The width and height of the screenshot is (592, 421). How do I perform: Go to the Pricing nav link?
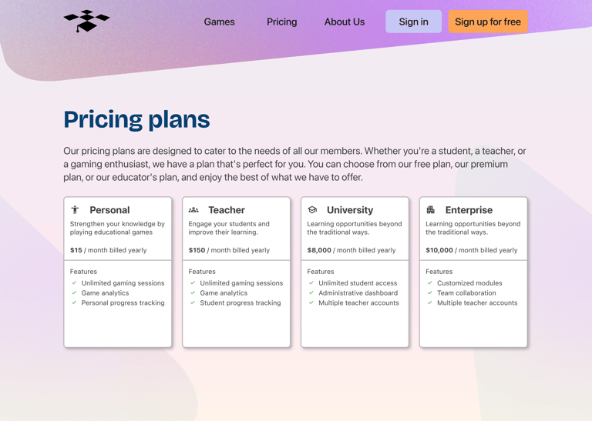[281, 22]
